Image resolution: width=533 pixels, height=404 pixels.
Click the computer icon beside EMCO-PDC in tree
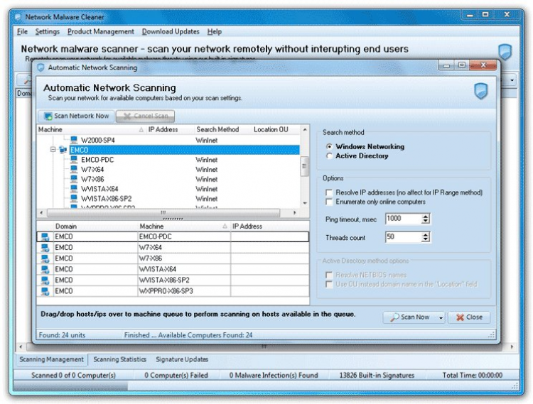pyautogui.click(x=74, y=160)
